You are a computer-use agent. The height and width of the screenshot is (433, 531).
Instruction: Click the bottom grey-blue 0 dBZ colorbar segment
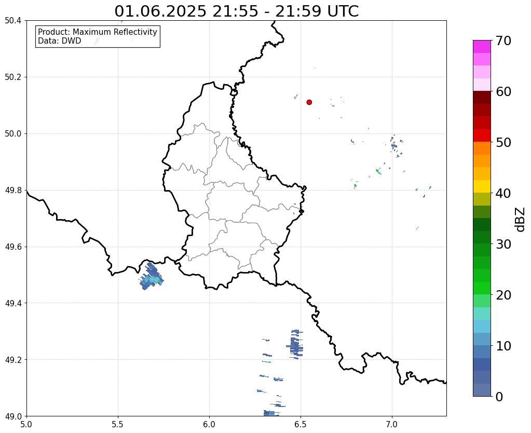click(482, 389)
